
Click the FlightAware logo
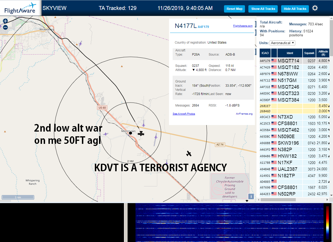(20, 8)
